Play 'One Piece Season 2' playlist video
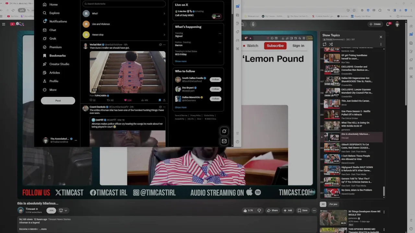The image size is (415, 233). click(x=352, y=115)
